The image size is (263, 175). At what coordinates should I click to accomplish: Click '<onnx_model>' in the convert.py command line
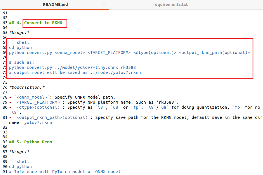click(x=70, y=53)
